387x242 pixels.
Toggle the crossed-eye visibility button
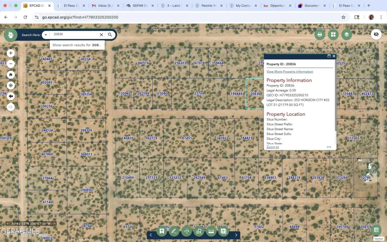(376, 34)
